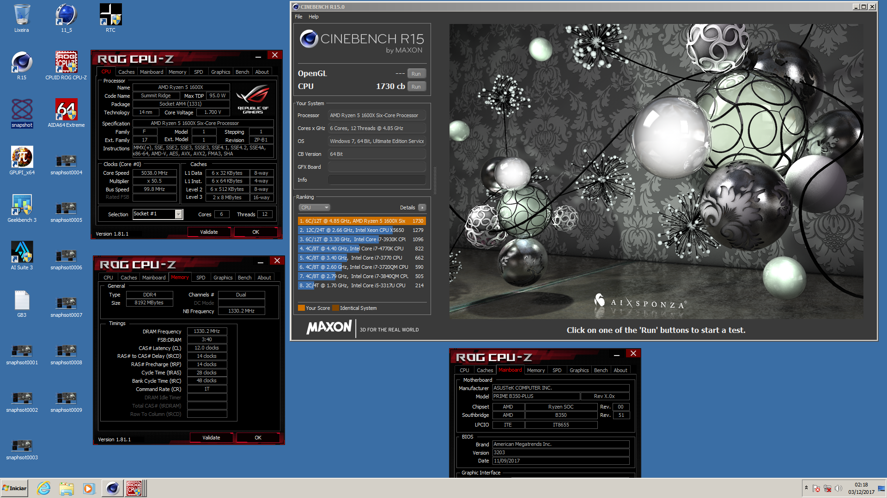Click Validate in the Memory CPU-Z window
The width and height of the screenshot is (887, 498).
211,438
